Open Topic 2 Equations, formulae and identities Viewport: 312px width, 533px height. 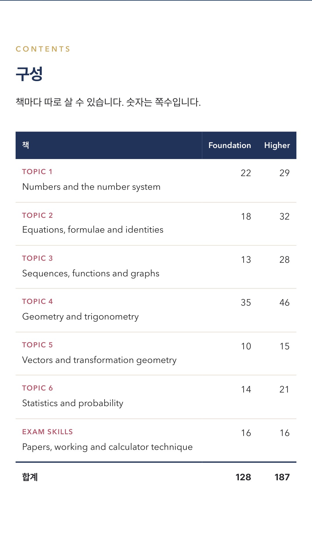pos(156,224)
